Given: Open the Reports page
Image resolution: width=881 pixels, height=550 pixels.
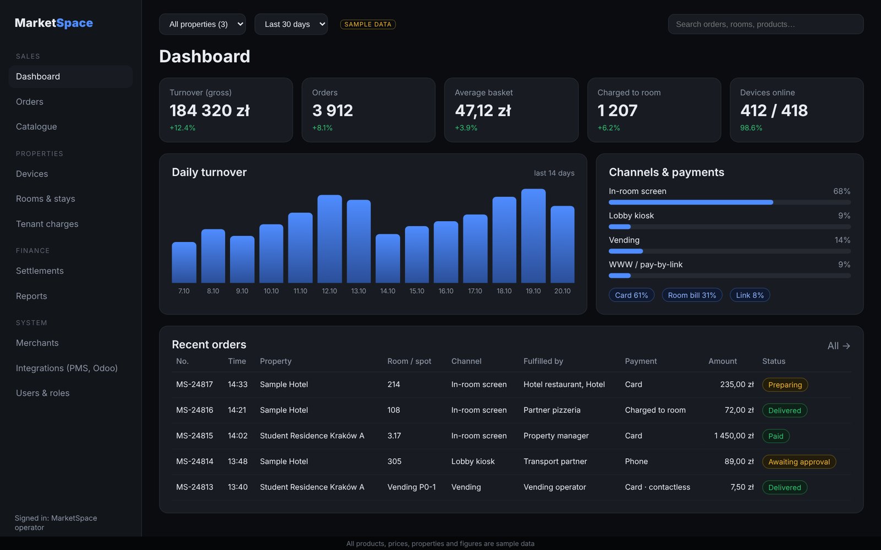Looking at the screenshot, I should pyautogui.click(x=70, y=296).
